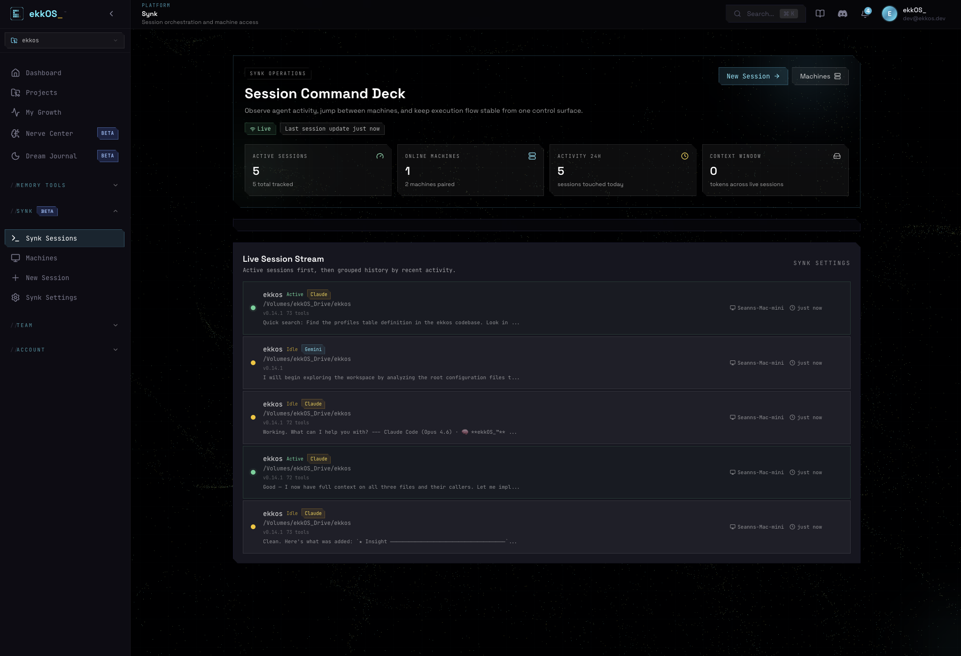Screen dimensions: 961x656
Task: Click the user avatar E icon
Action: click(x=889, y=14)
